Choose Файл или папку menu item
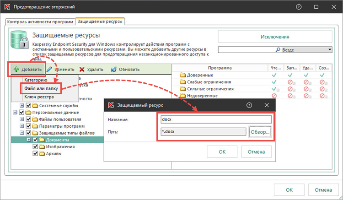 coord(41,88)
